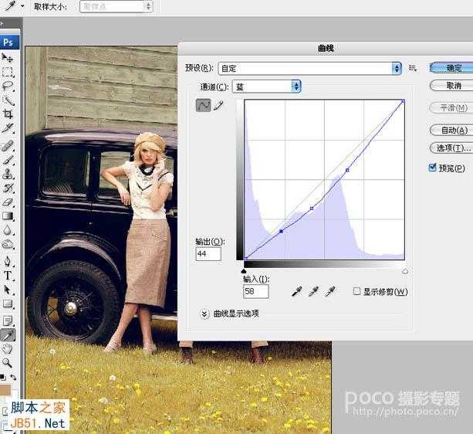Screen dimensions: 473x434
Task: Click the foreground color swatch
Action: (5, 390)
